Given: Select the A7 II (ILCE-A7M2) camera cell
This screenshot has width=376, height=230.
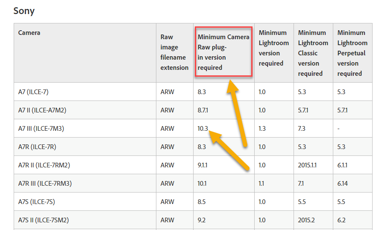Looking at the screenshot, I should point(42,110).
